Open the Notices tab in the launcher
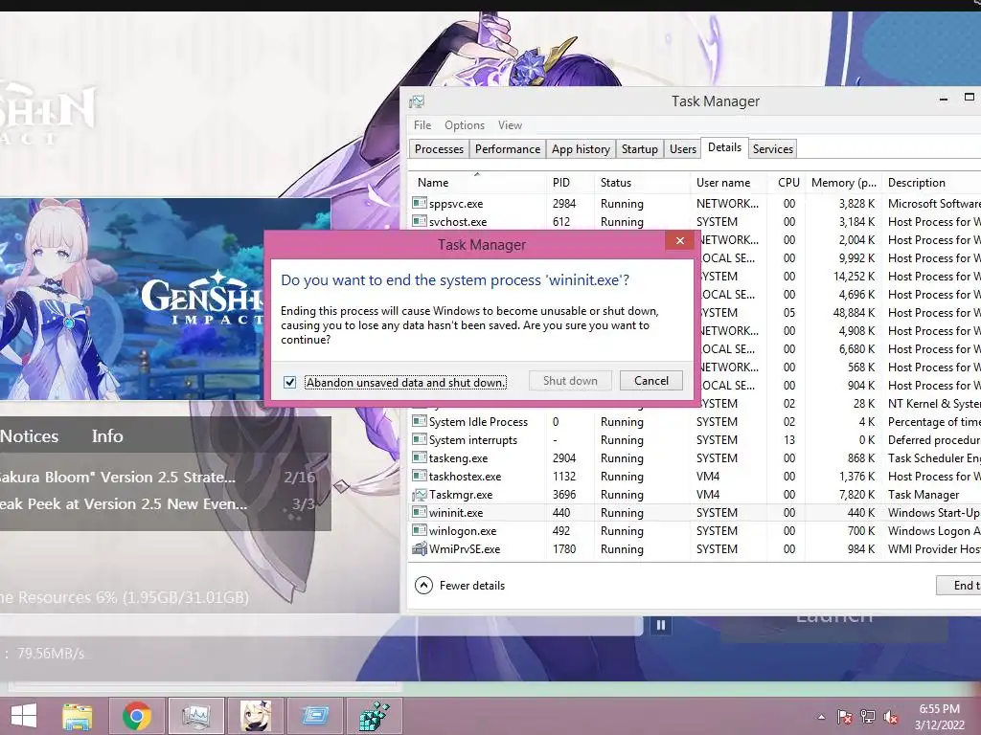 [30, 435]
